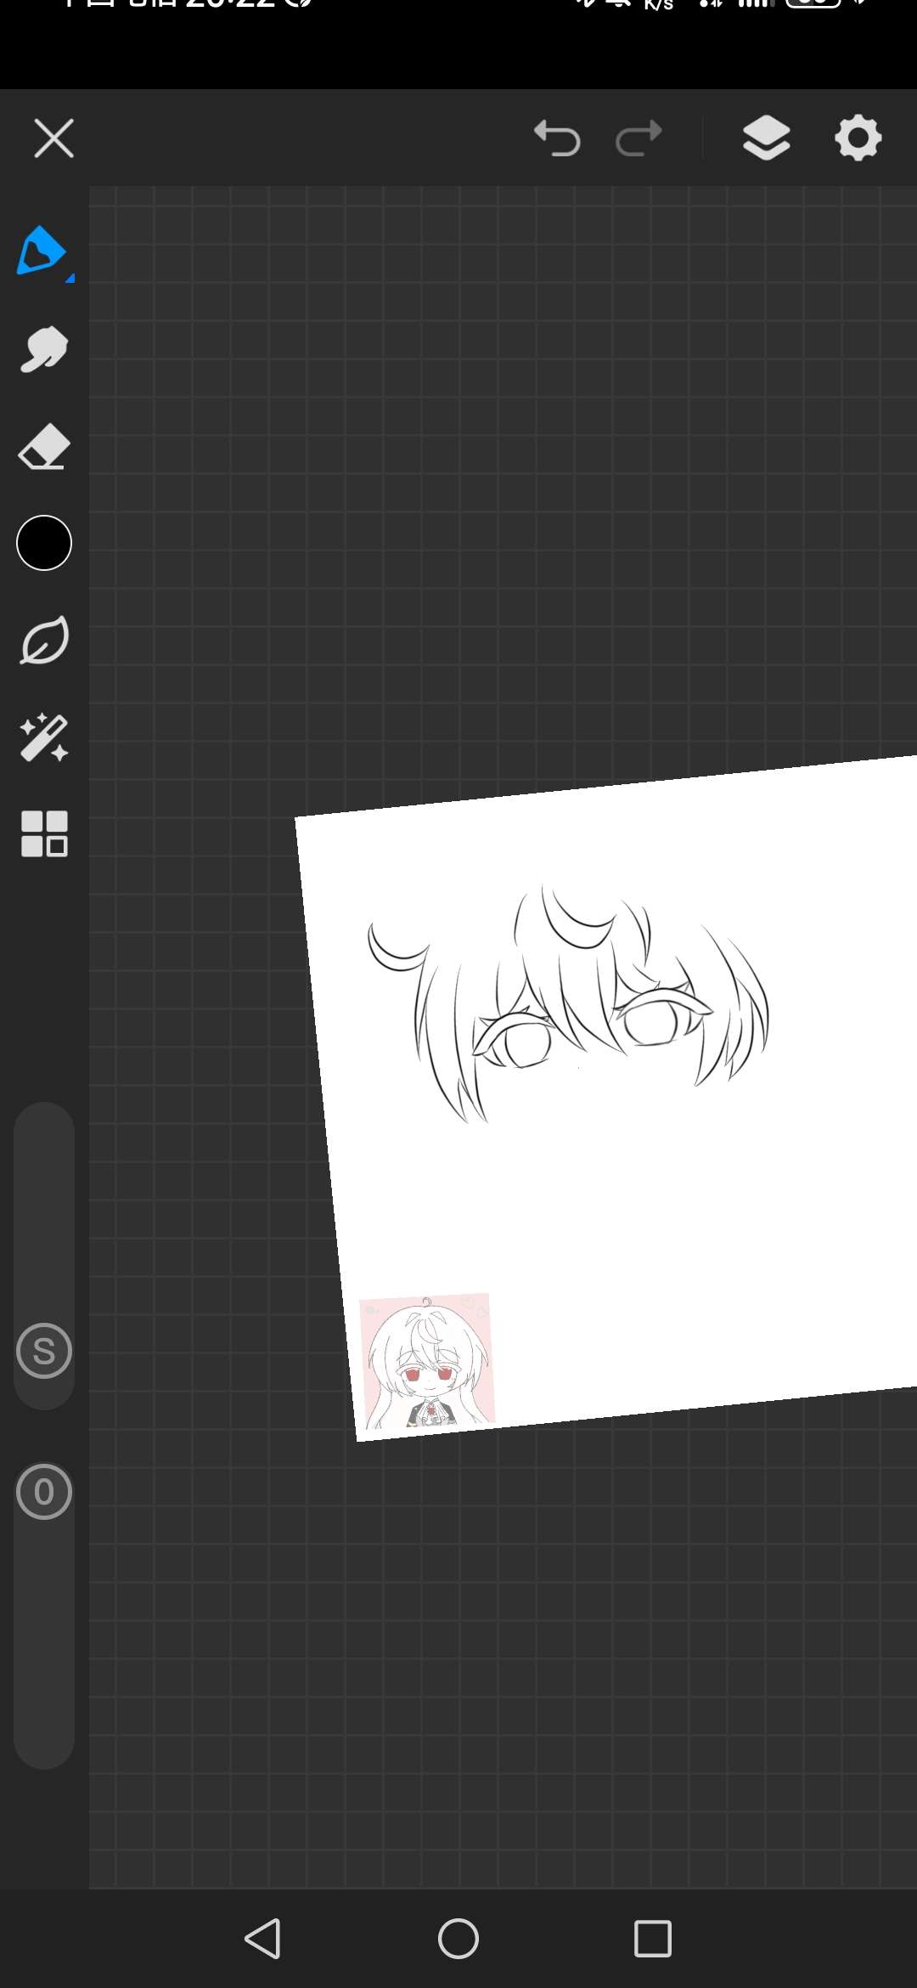Open Android recent apps
The height and width of the screenshot is (1988, 917).
pyautogui.click(x=653, y=1939)
